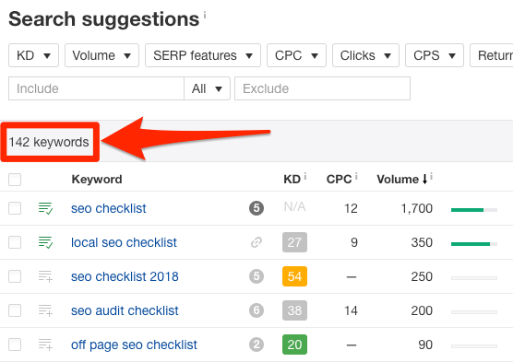Image resolution: width=513 pixels, height=362 pixels.
Task: Click the info icon beside Volume column header
Action: coord(431,177)
